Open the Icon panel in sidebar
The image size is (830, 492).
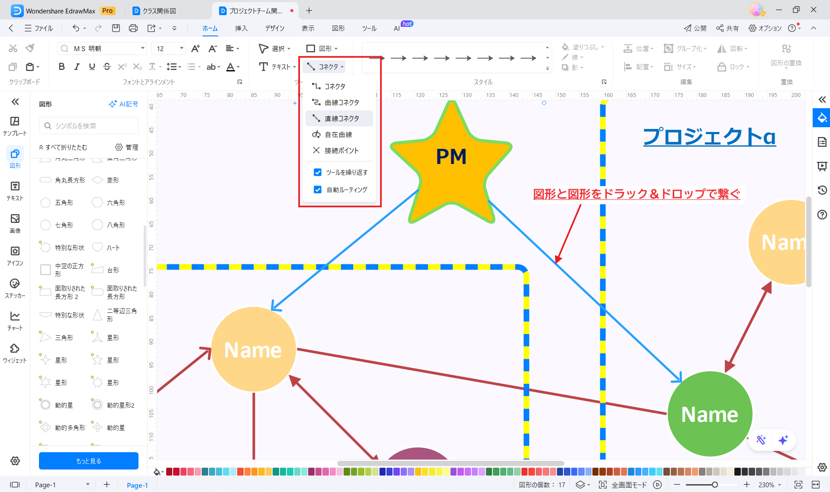pyautogui.click(x=15, y=256)
